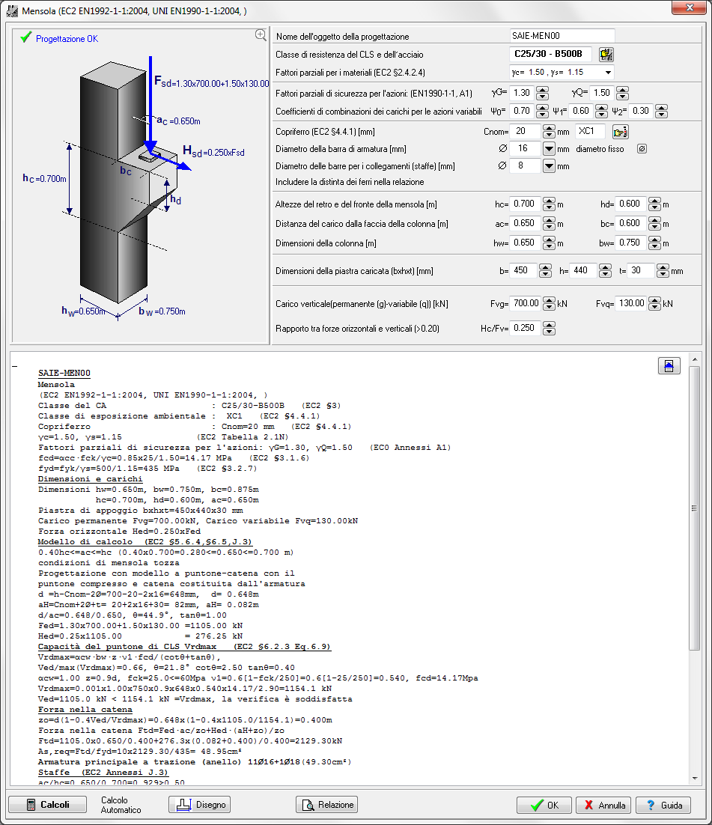Click the SAIE-MEN00 heading in the report

(64, 373)
